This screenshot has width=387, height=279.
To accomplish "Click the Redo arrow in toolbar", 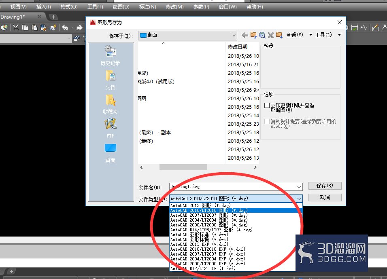I will tap(79, 27).
